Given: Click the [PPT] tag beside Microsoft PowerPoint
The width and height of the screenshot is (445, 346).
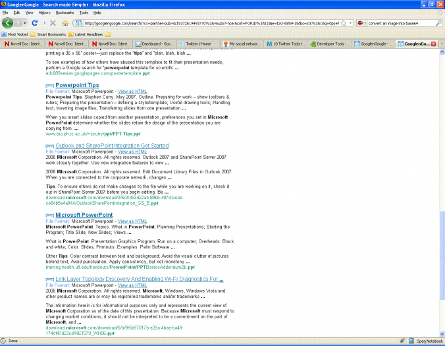Looking at the screenshot, I should 49,216.
